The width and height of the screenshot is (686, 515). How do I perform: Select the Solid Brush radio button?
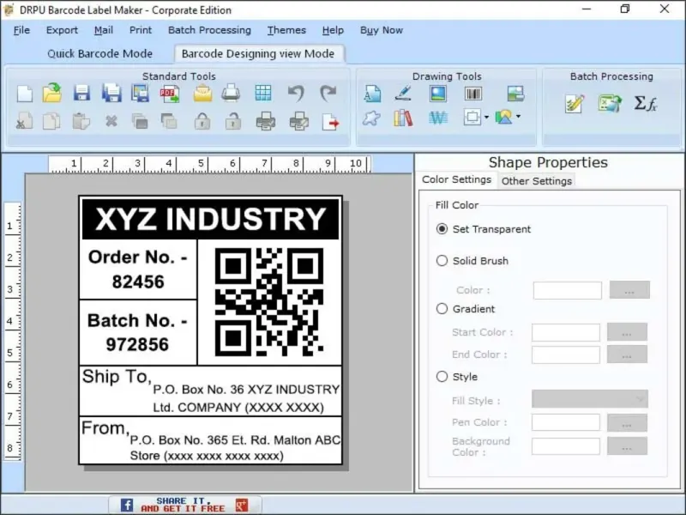pyautogui.click(x=442, y=261)
